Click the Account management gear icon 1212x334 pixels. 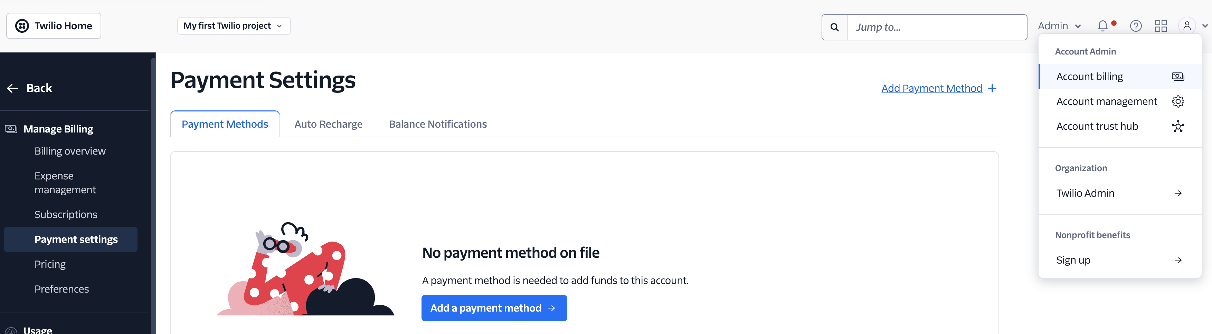pyautogui.click(x=1178, y=101)
